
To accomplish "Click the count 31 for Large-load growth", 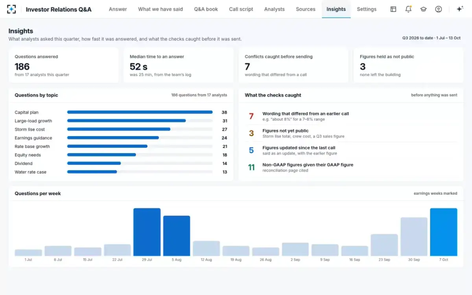I will pyautogui.click(x=225, y=121).
